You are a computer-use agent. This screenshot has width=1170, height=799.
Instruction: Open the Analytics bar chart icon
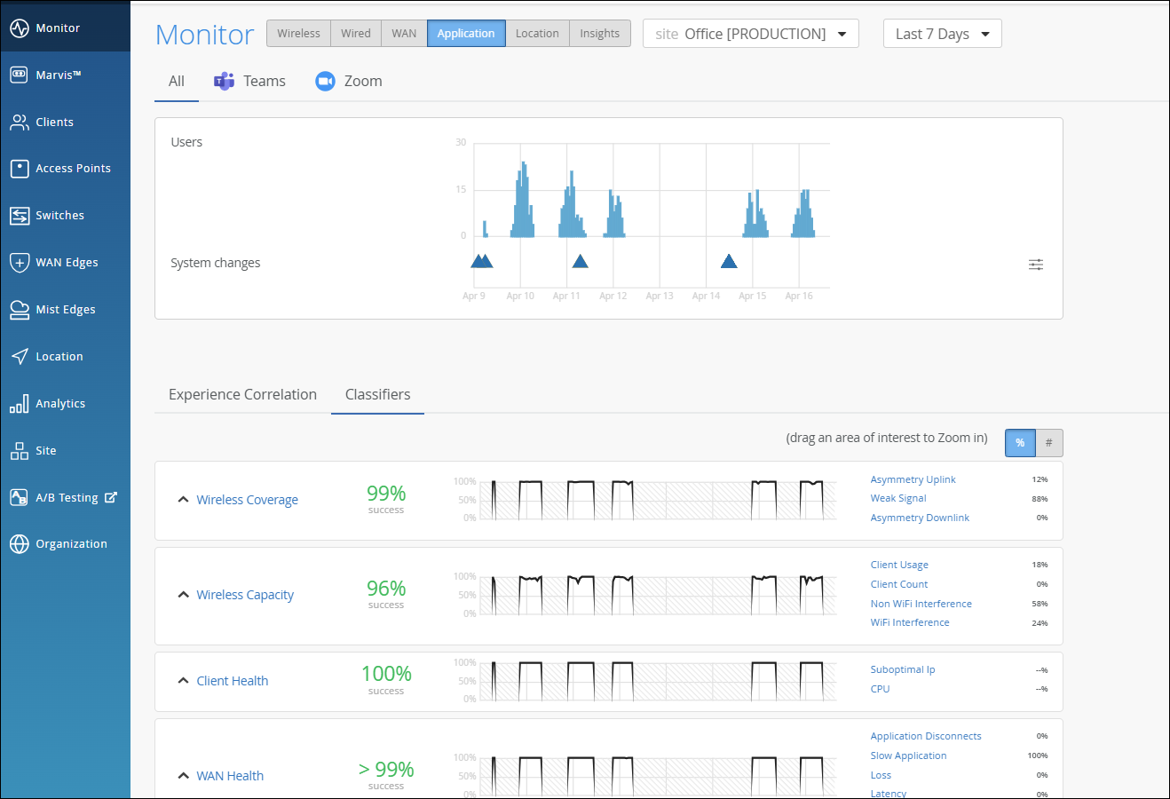[x=20, y=404]
